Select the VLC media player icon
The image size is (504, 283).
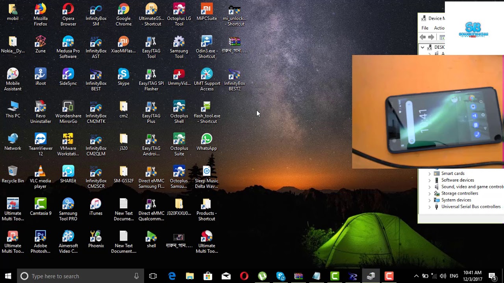click(x=41, y=178)
